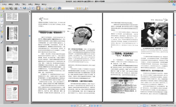
Task: Choose the arrow Select tool
Action: pos(42,8)
